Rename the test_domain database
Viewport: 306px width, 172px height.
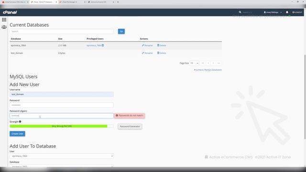coord(147,53)
